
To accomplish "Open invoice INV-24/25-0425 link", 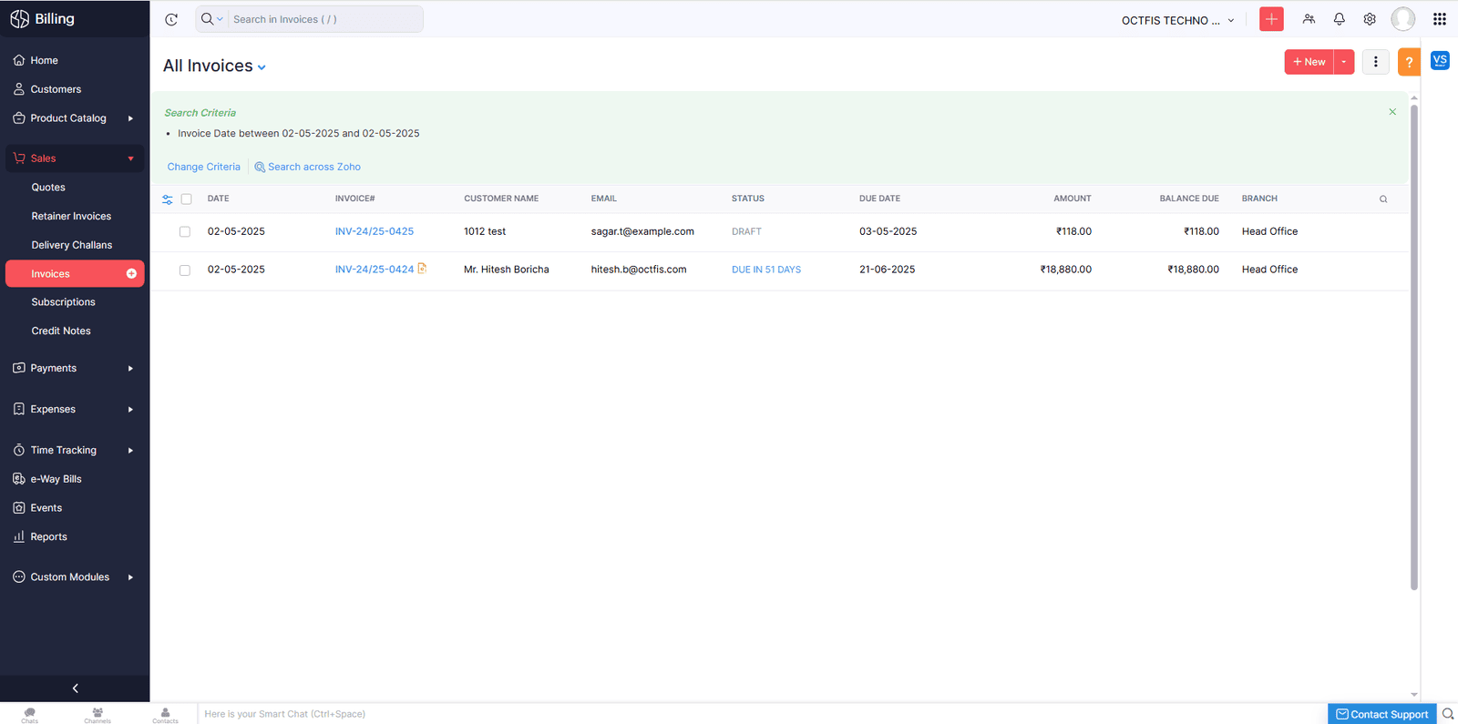I will (x=375, y=231).
